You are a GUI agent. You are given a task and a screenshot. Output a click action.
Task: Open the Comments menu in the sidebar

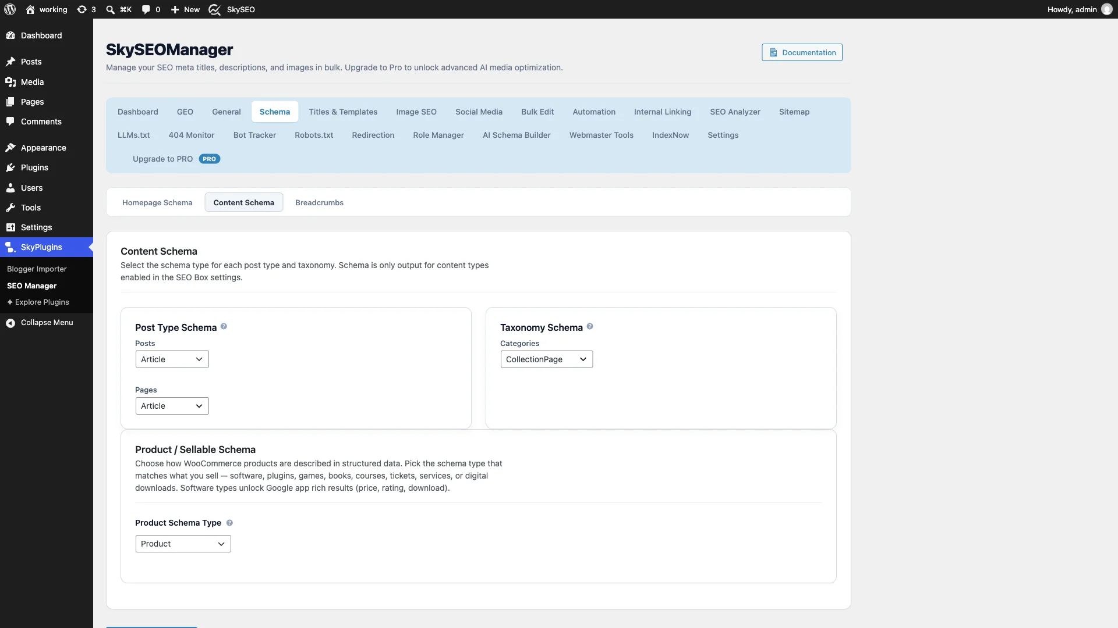coord(47,122)
